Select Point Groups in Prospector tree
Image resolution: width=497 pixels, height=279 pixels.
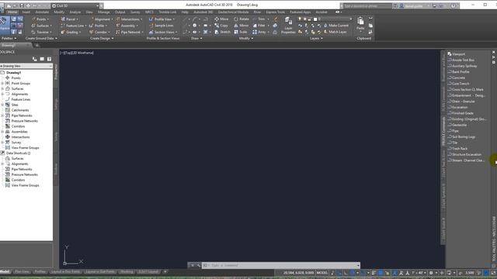point(21,84)
